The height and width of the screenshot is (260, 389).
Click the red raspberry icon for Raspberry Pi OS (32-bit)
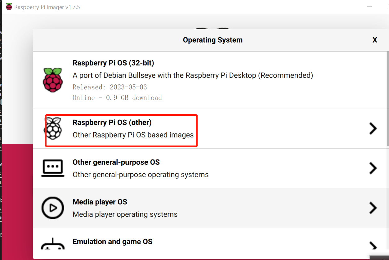pos(52,80)
